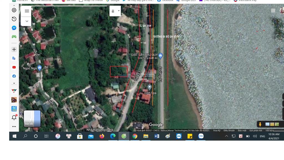This screenshot has width=284, height=160.
Task: Click the Gửi phản hồi link
Action: coord(255,131)
